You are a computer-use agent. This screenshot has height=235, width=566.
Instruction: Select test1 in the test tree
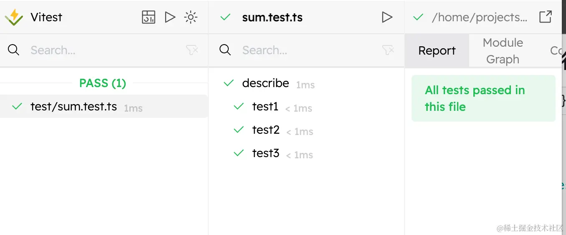(x=265, y=107)
